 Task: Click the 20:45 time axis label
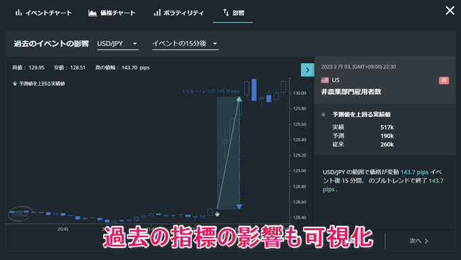click(x=63, y=229)
